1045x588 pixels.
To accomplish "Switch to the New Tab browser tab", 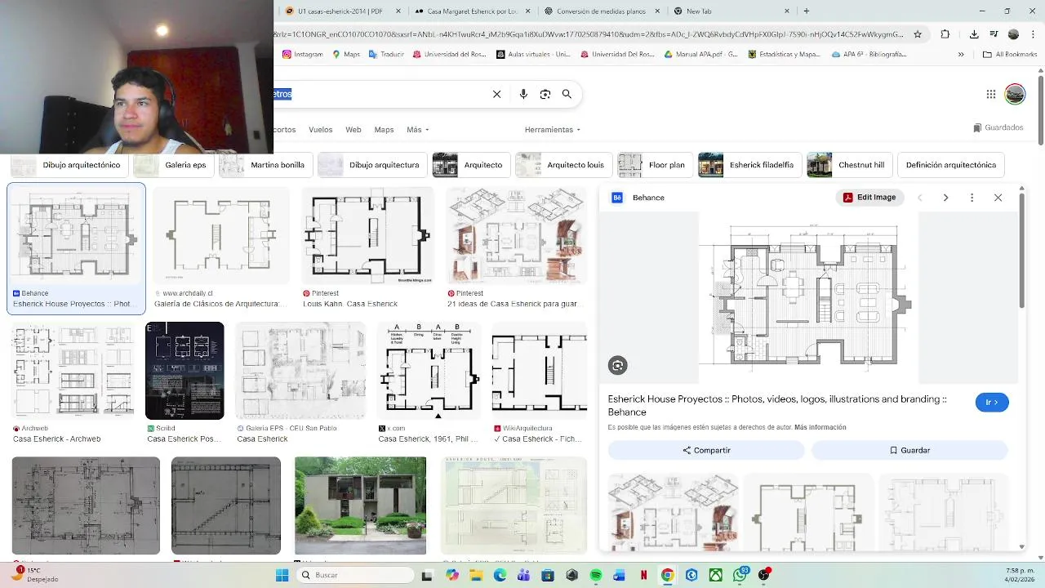I will click(x=731, y=11).
